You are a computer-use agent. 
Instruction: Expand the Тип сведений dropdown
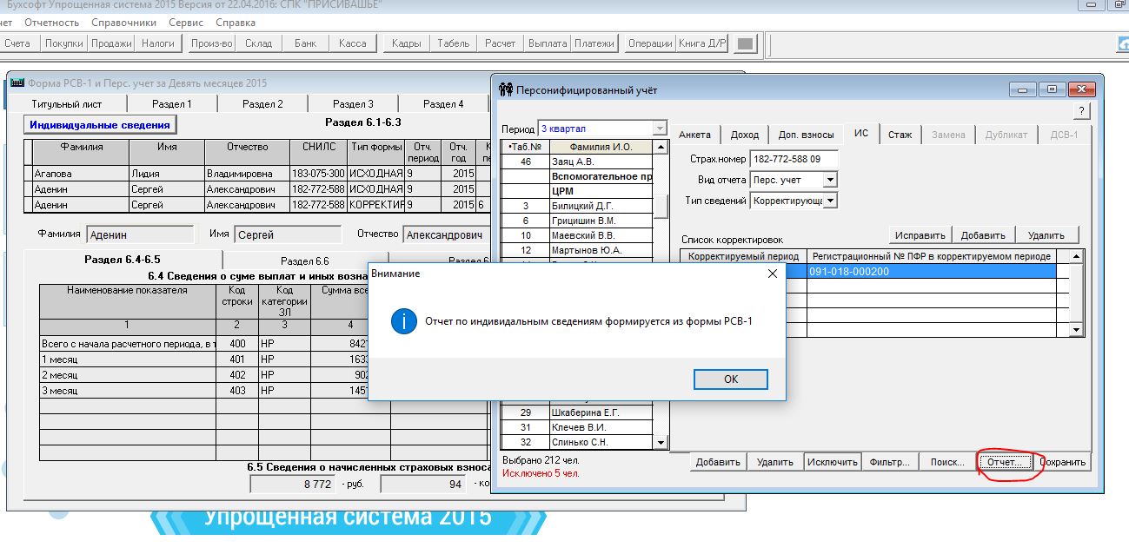(x=830, y=201)
